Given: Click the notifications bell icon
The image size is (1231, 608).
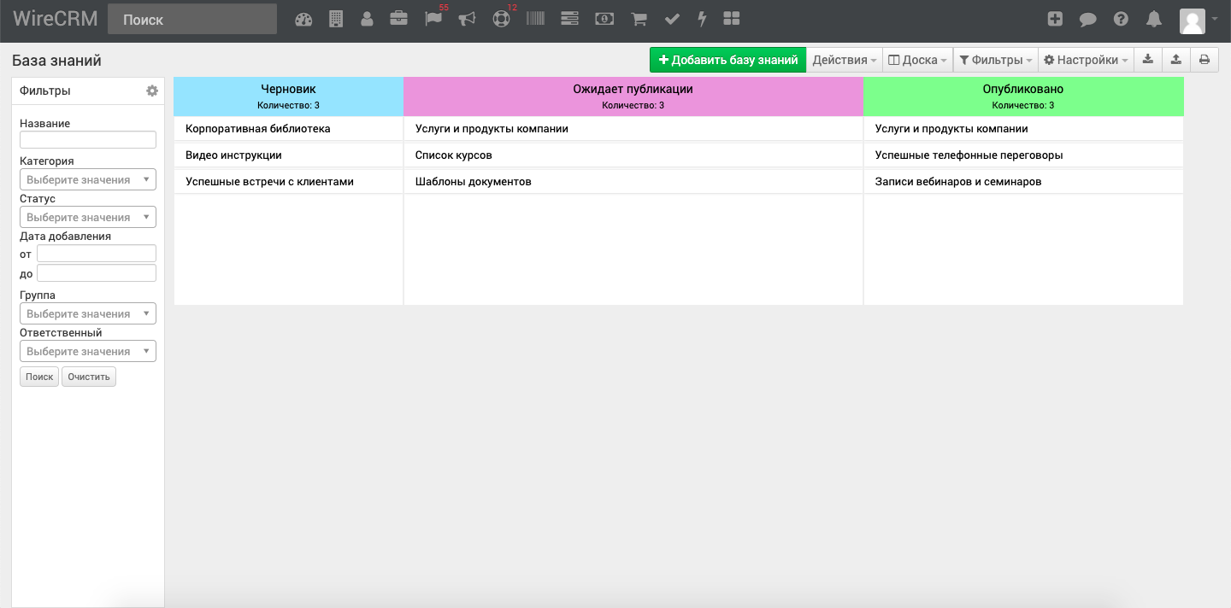Looking at the screenshot, I should point(1154,19).
